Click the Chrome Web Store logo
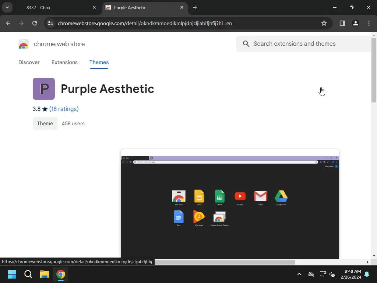Viewport: 377px width, 283px height. (x=23, y=44)
